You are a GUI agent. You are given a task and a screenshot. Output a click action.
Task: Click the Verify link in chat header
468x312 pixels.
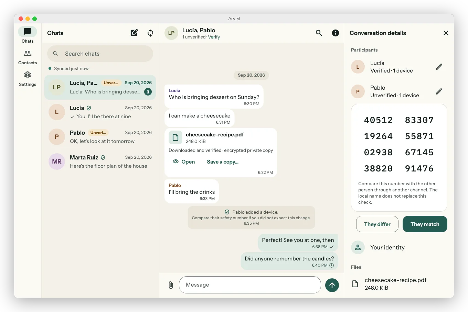click(x=214, y=37)
